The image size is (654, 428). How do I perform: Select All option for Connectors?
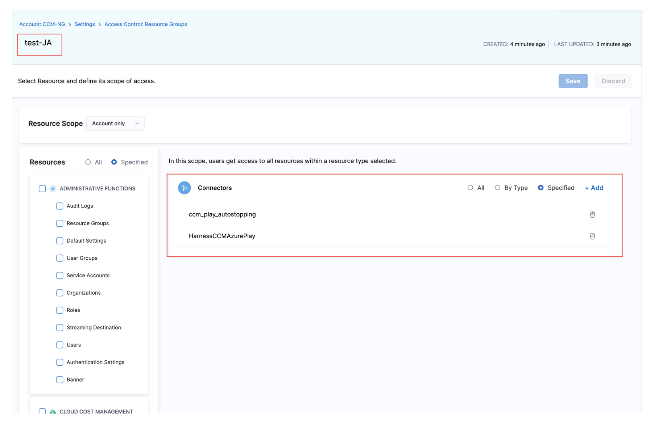point(470,188)
